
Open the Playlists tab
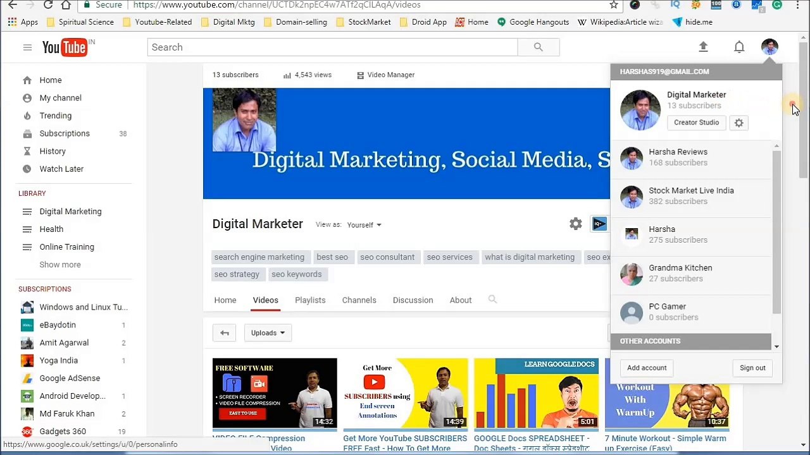click(x=310, y=300)
